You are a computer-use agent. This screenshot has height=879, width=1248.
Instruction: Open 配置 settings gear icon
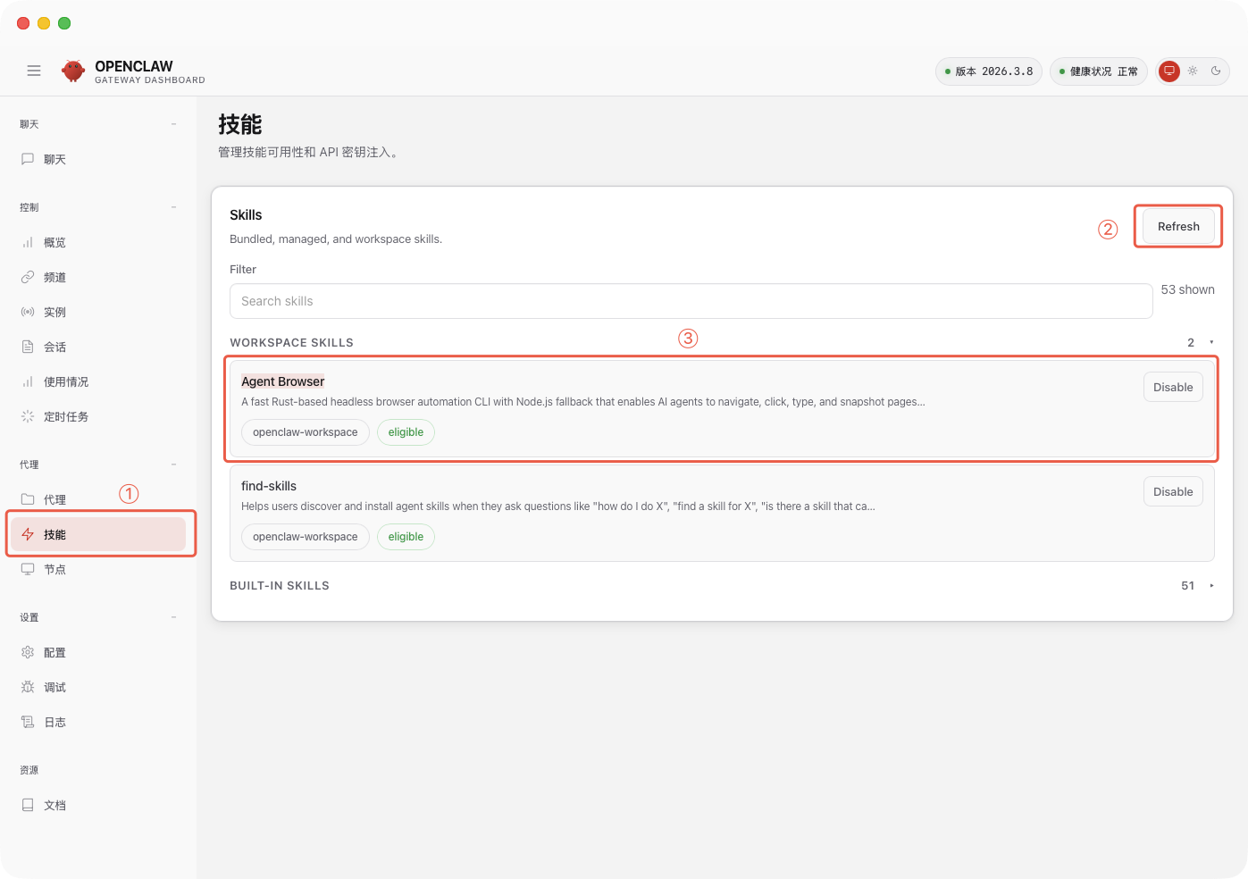tap(28, 652)
